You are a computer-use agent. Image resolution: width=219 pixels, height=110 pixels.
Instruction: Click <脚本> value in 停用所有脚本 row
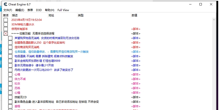(x=136, y=29)
